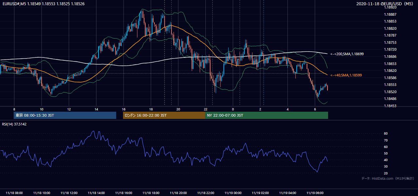This screenshot has height=196, width=418.
Task: Click the 11/18 10:00 bottom time label
Action: click(x=42, y=193)
